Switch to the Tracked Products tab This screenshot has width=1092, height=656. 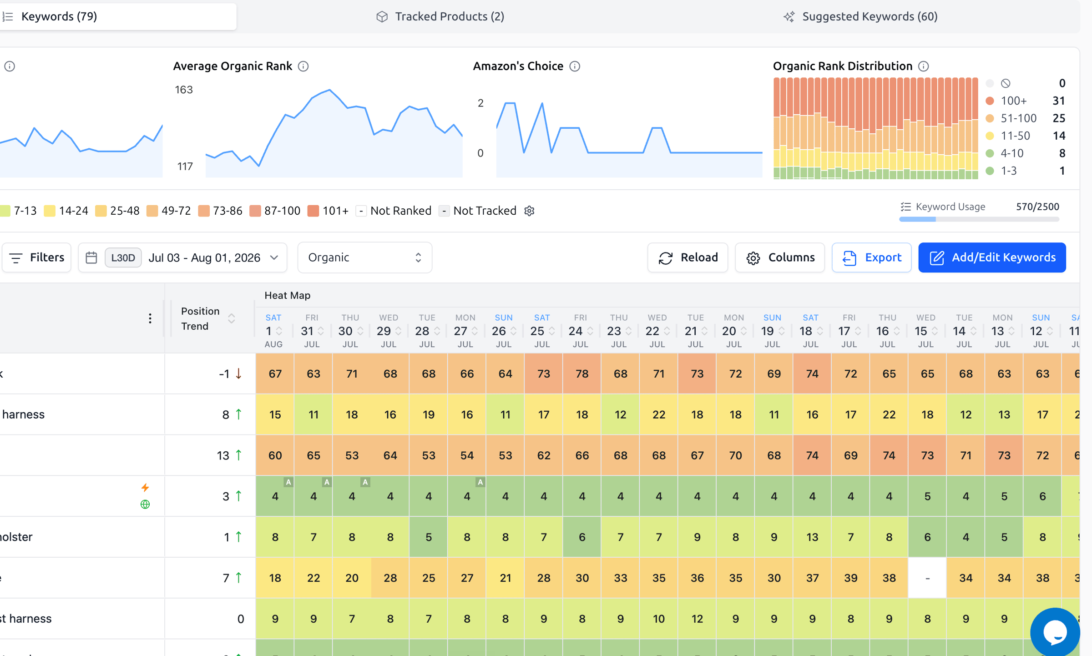[440, 16]
